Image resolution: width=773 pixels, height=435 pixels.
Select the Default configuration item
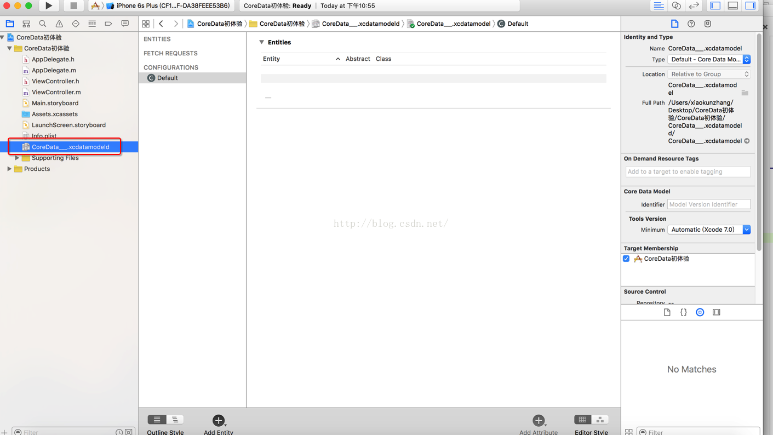pos(167,78)
